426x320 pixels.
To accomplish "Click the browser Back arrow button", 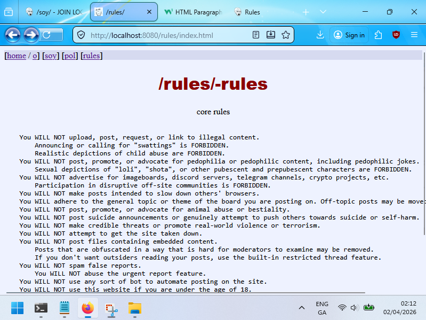I will coord(13,35).
